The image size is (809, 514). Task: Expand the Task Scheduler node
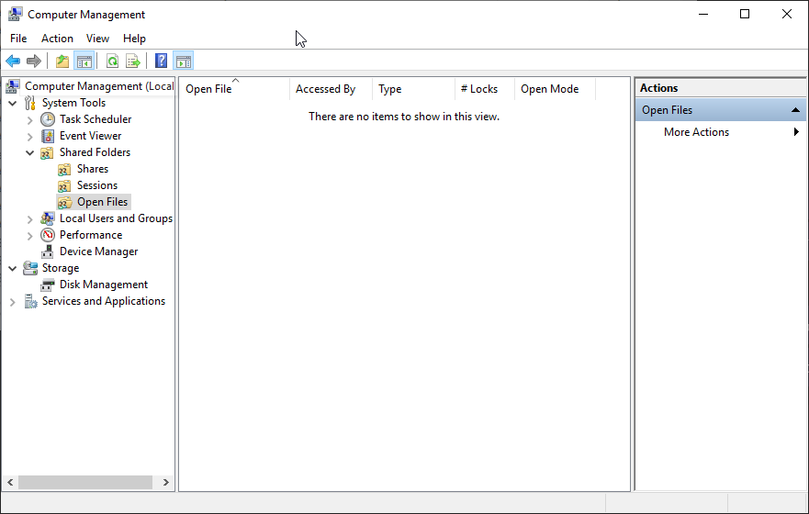30,119
